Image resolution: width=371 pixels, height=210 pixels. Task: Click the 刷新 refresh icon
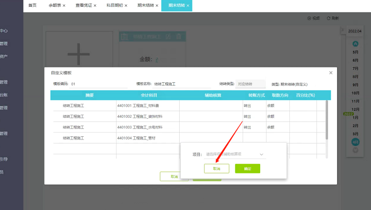pos(329,18)
